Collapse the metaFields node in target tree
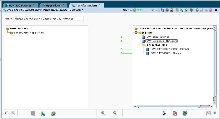 (x=140, y=45)
